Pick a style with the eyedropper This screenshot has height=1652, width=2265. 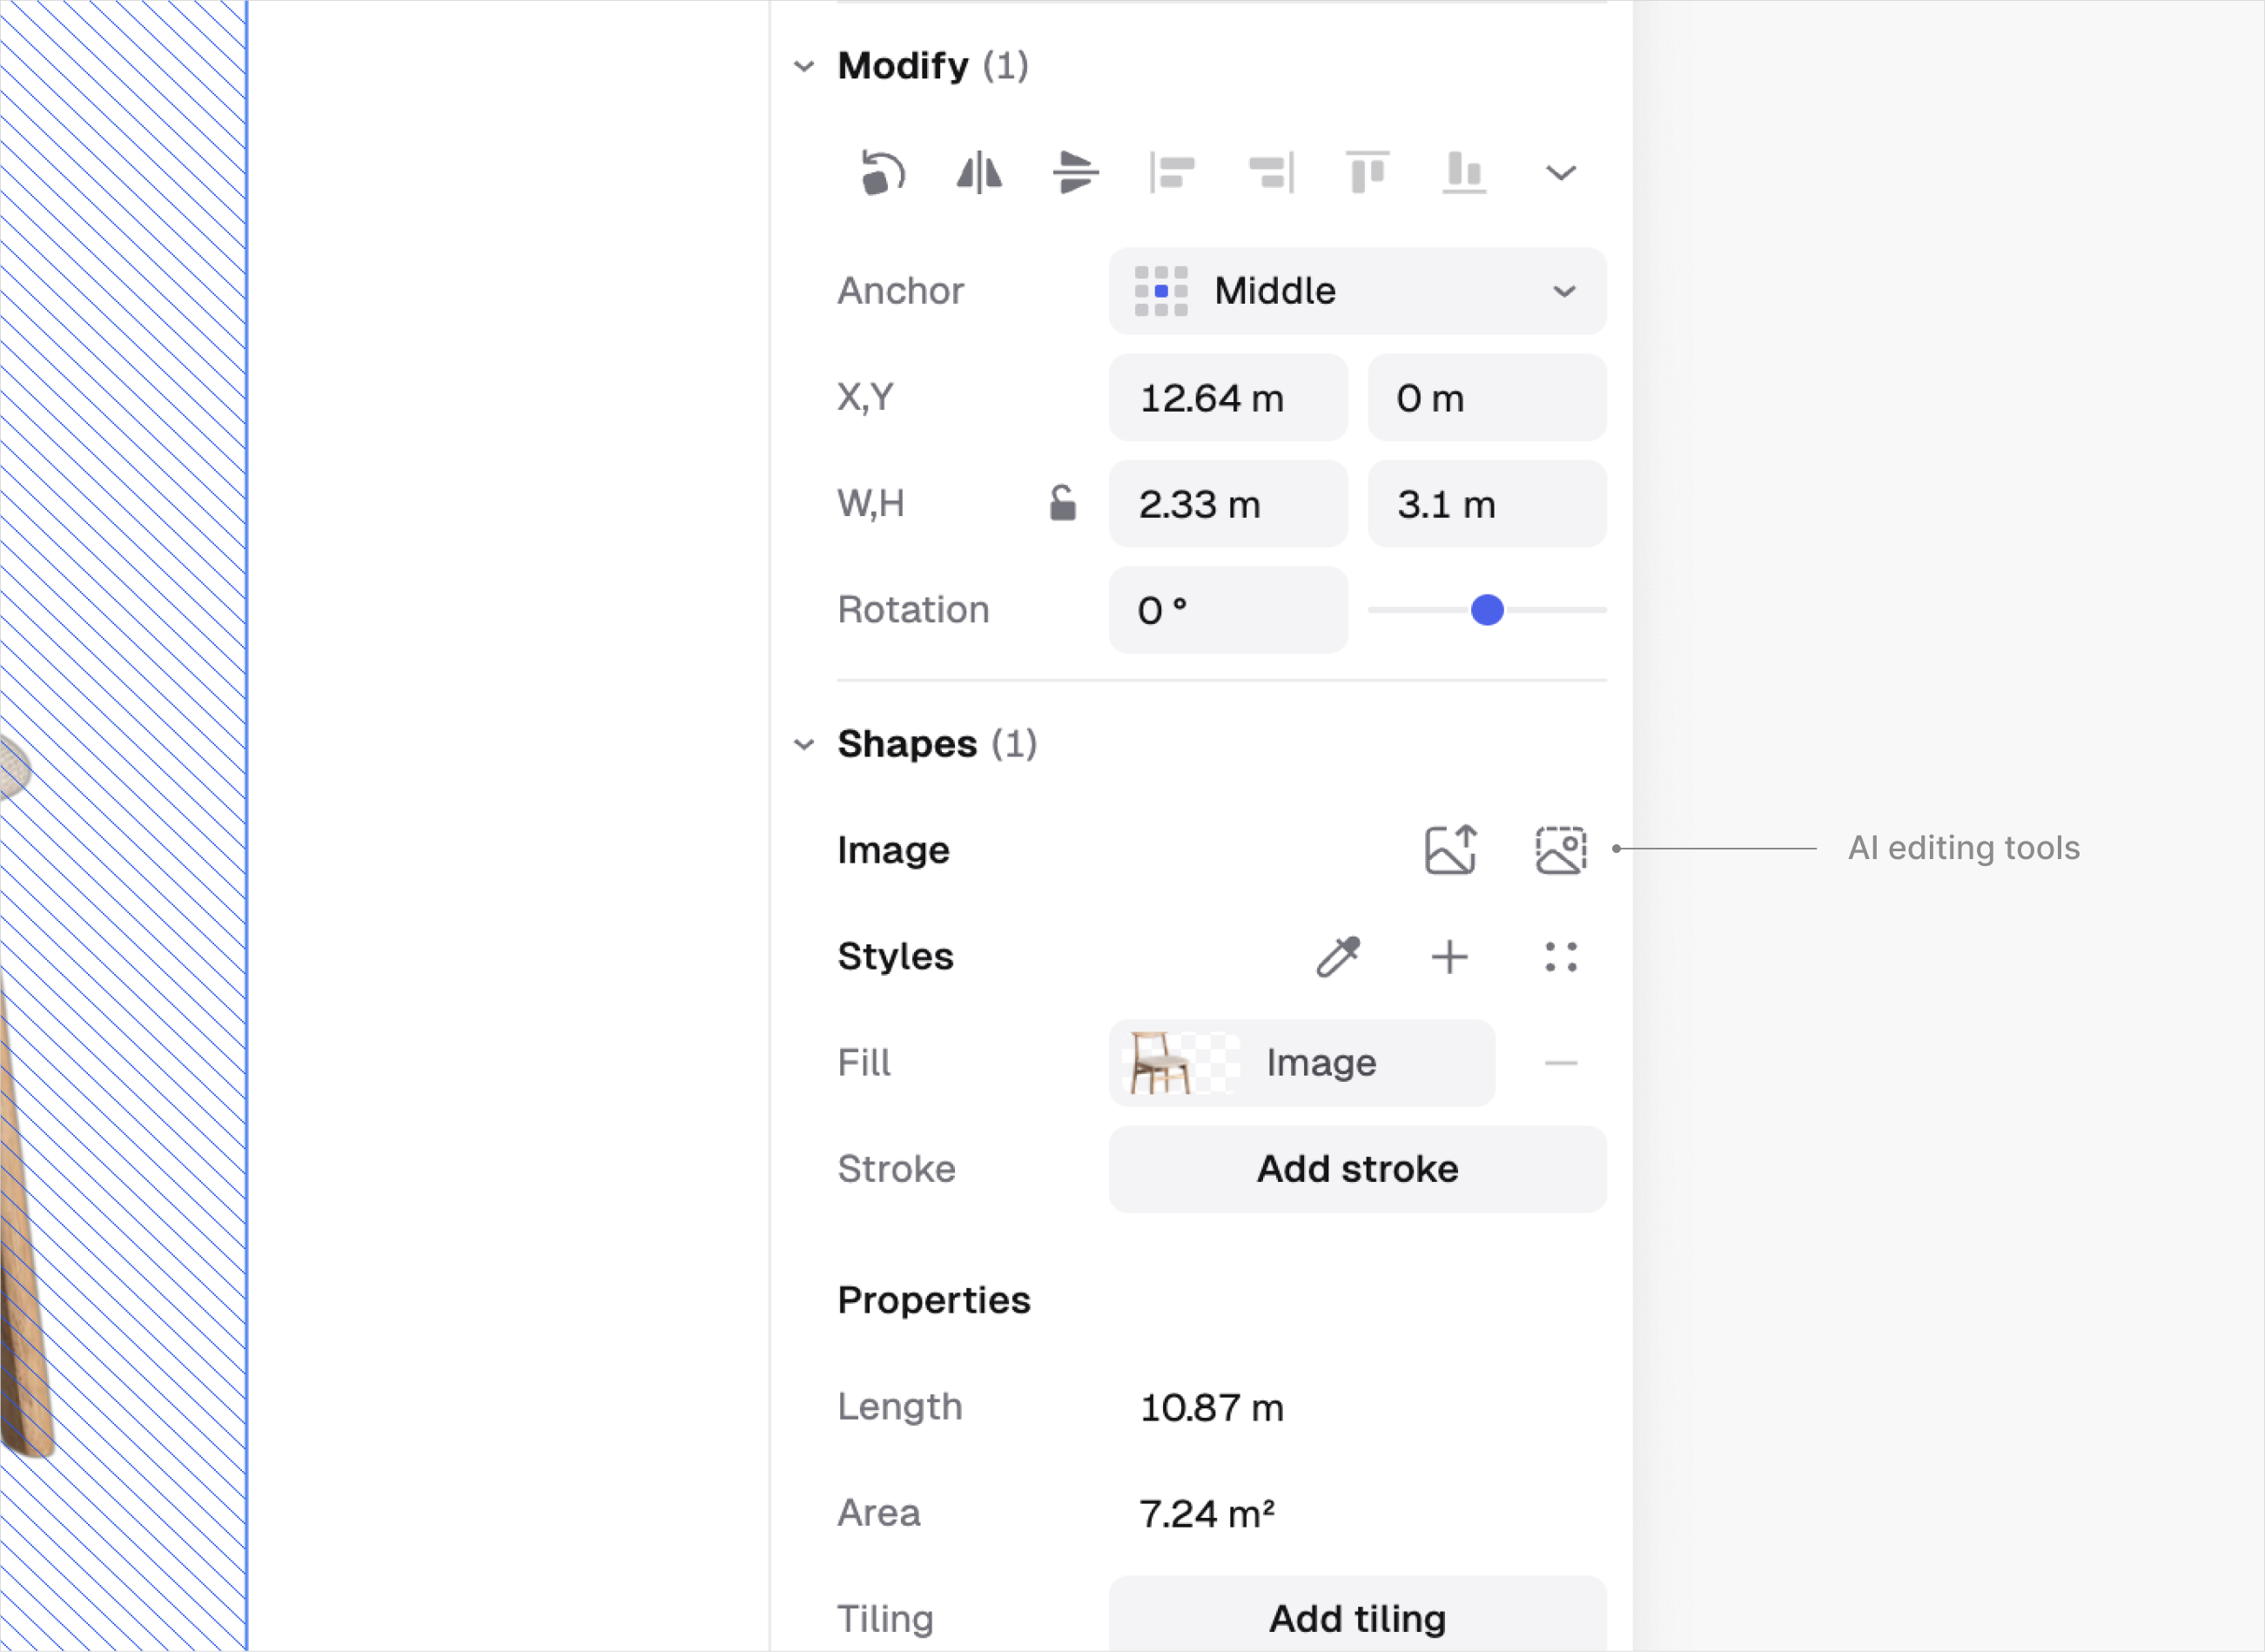click(x=1338, y=957)
